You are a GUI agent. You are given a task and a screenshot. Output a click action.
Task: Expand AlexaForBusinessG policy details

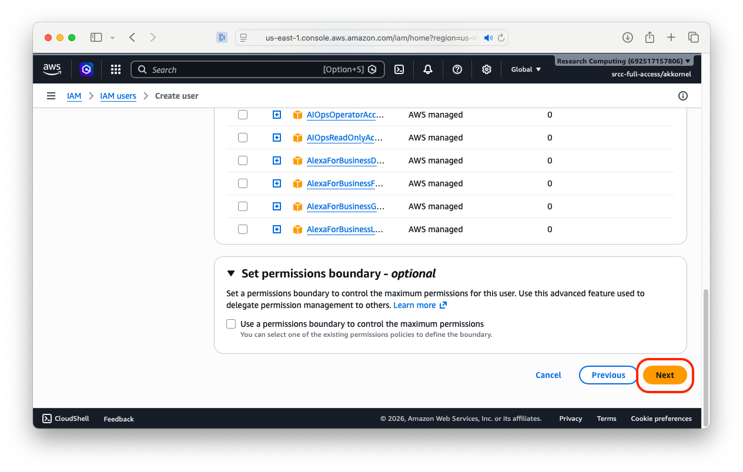click(277, 206)
